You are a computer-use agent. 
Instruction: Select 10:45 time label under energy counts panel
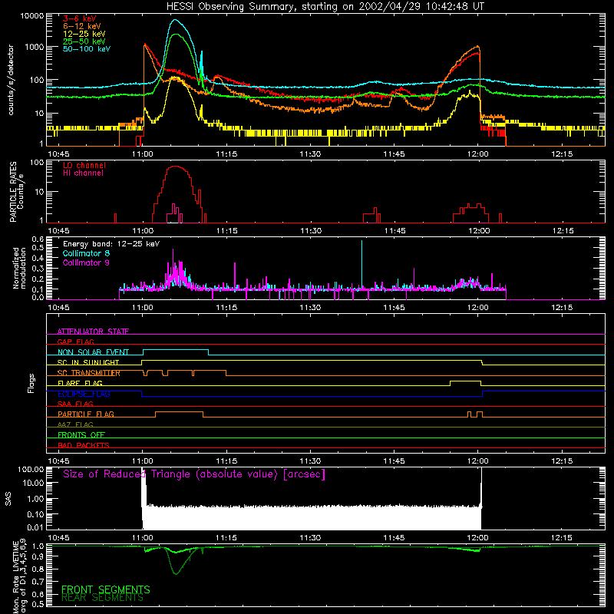(58, 154)
